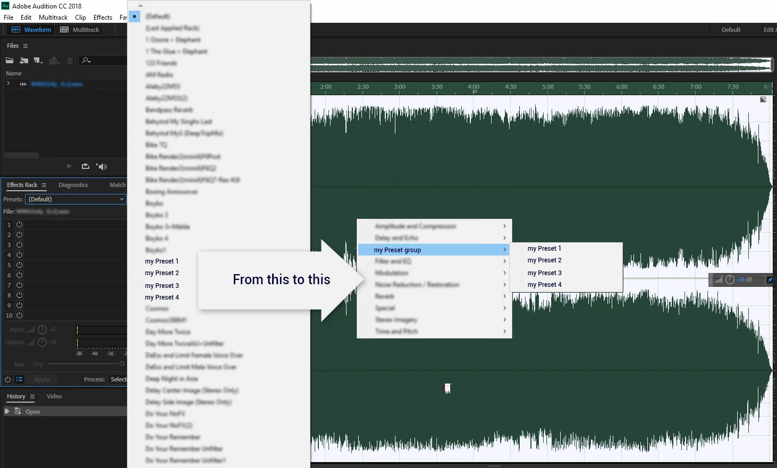
Task: Toggle Auto-Play speaker icon in Files panel
Action: 102,166
